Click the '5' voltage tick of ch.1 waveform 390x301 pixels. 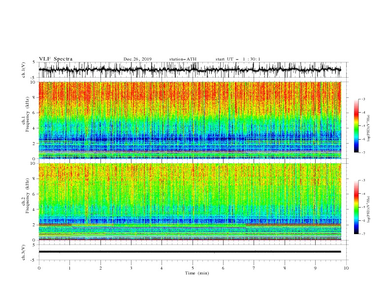(34, 62)
